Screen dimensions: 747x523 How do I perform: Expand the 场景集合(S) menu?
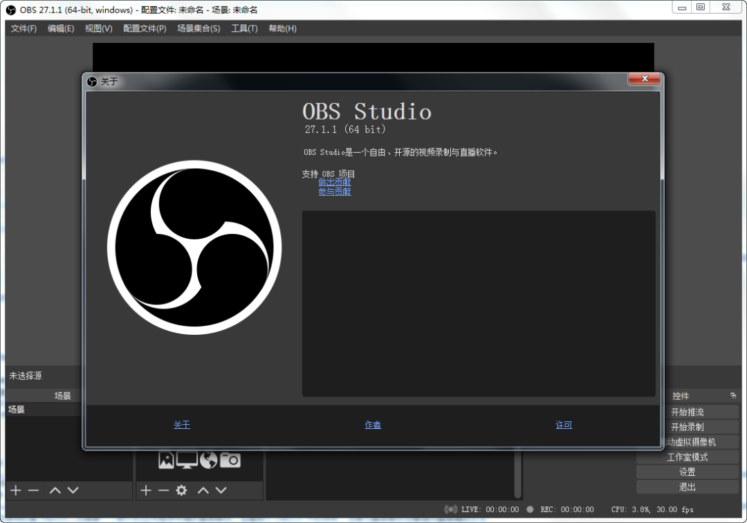tap(199, 28)
